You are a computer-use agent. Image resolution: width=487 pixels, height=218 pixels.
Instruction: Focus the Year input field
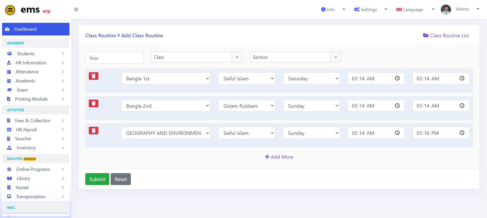[114, 58]
